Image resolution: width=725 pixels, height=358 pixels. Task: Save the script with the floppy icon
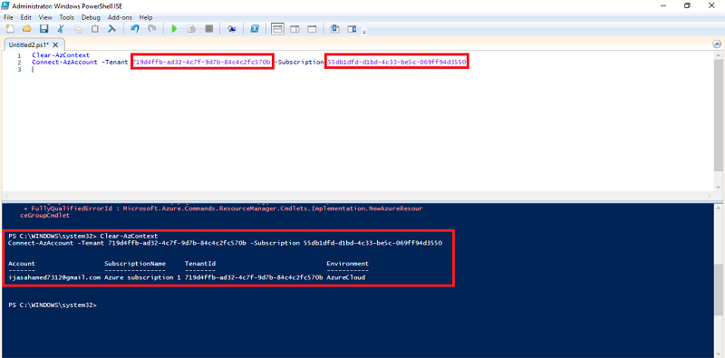click(43, 29)
